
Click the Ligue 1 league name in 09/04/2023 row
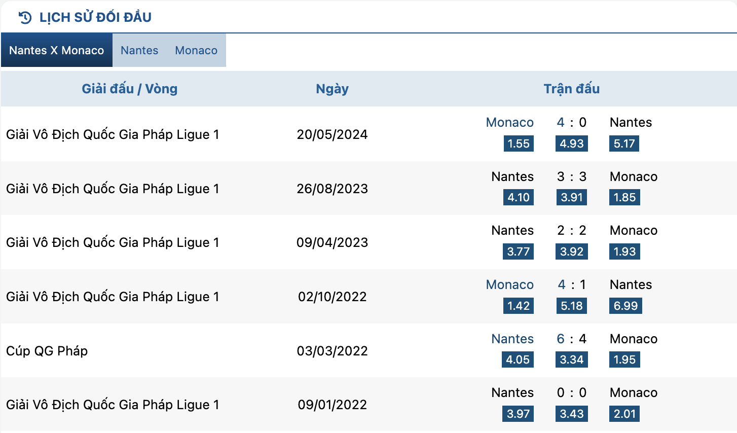coord(113,242)
